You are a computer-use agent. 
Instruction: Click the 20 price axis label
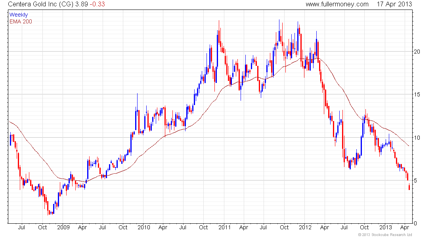tap(417, 52)
